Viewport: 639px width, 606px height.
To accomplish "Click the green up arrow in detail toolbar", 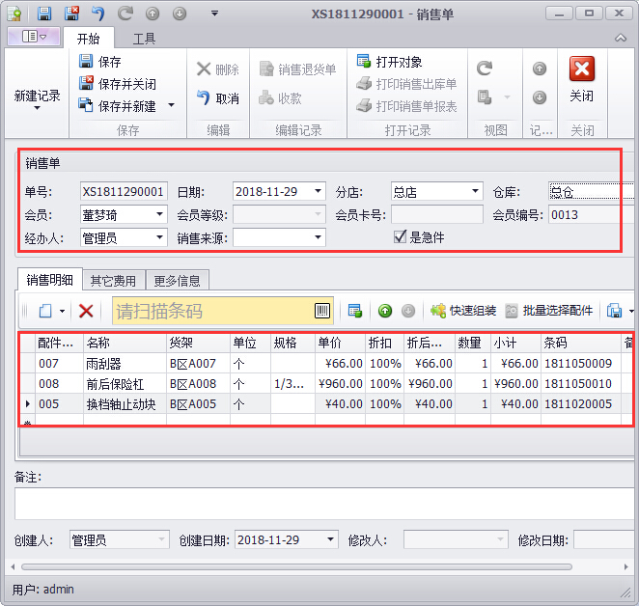I will coord(385,311).
